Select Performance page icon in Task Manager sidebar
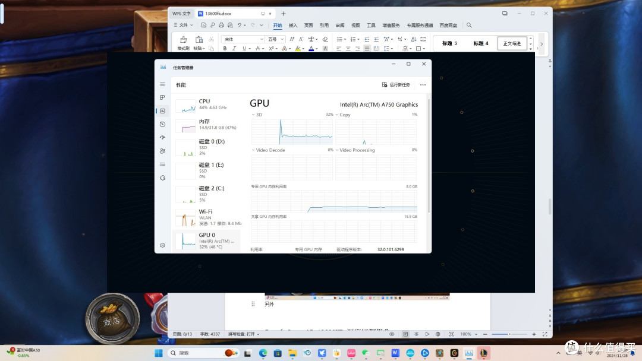Viewport: 642px width, 361px height. click(162, 111)
